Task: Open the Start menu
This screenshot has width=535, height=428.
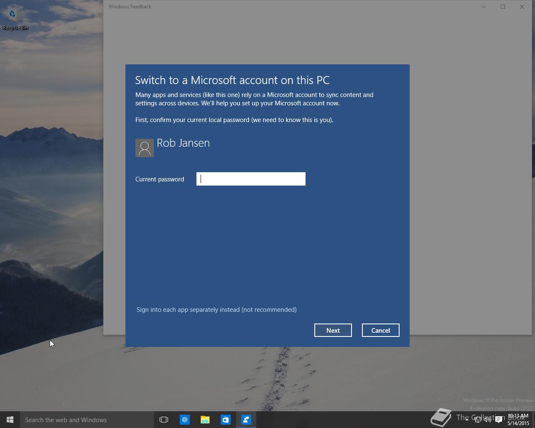Action: [10, 420]
